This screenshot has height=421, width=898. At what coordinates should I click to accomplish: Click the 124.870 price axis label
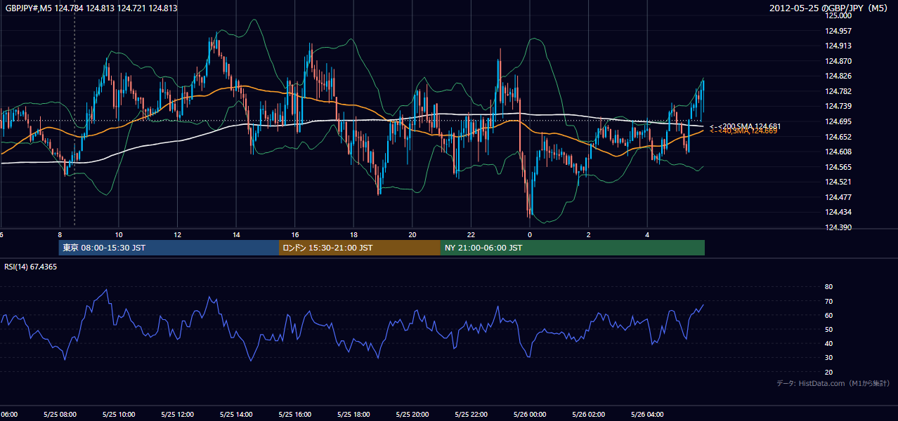[838, 61]
